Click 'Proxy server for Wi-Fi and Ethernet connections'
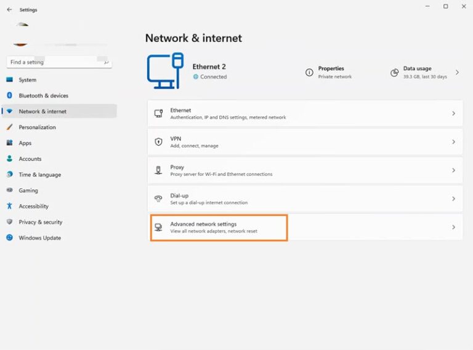The image size is (473, 350). pos(221,174)
